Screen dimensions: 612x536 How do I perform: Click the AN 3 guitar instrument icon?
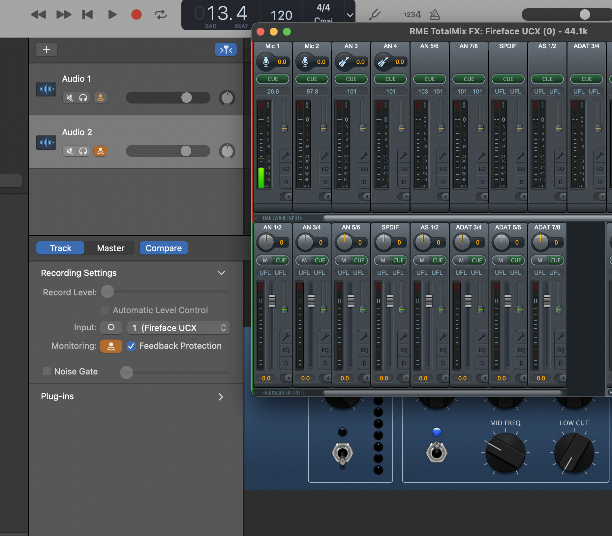coord(344,62)
